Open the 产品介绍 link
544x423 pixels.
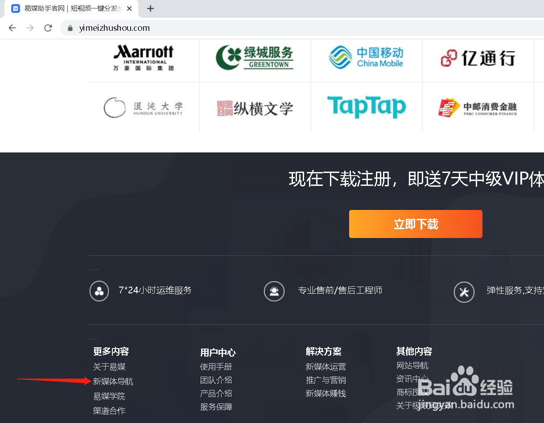tap(216, 394)
